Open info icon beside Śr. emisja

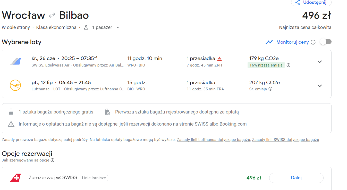pyautogui.click(x=270, y=89)
